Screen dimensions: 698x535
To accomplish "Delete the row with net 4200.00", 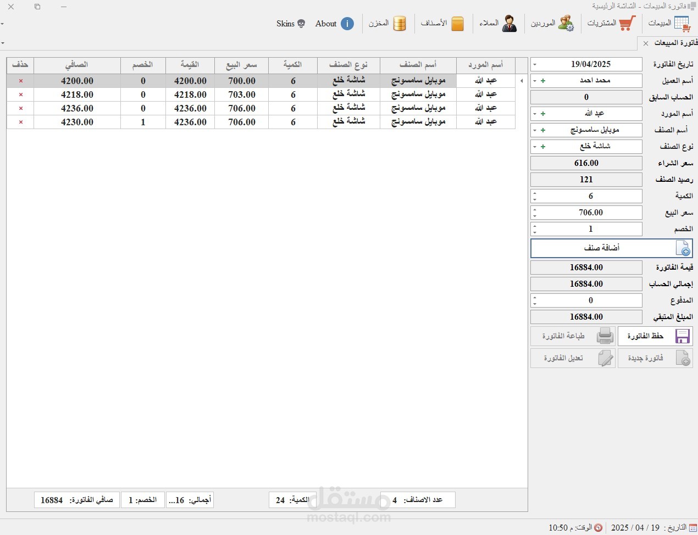I will click(x=21, y=81).
